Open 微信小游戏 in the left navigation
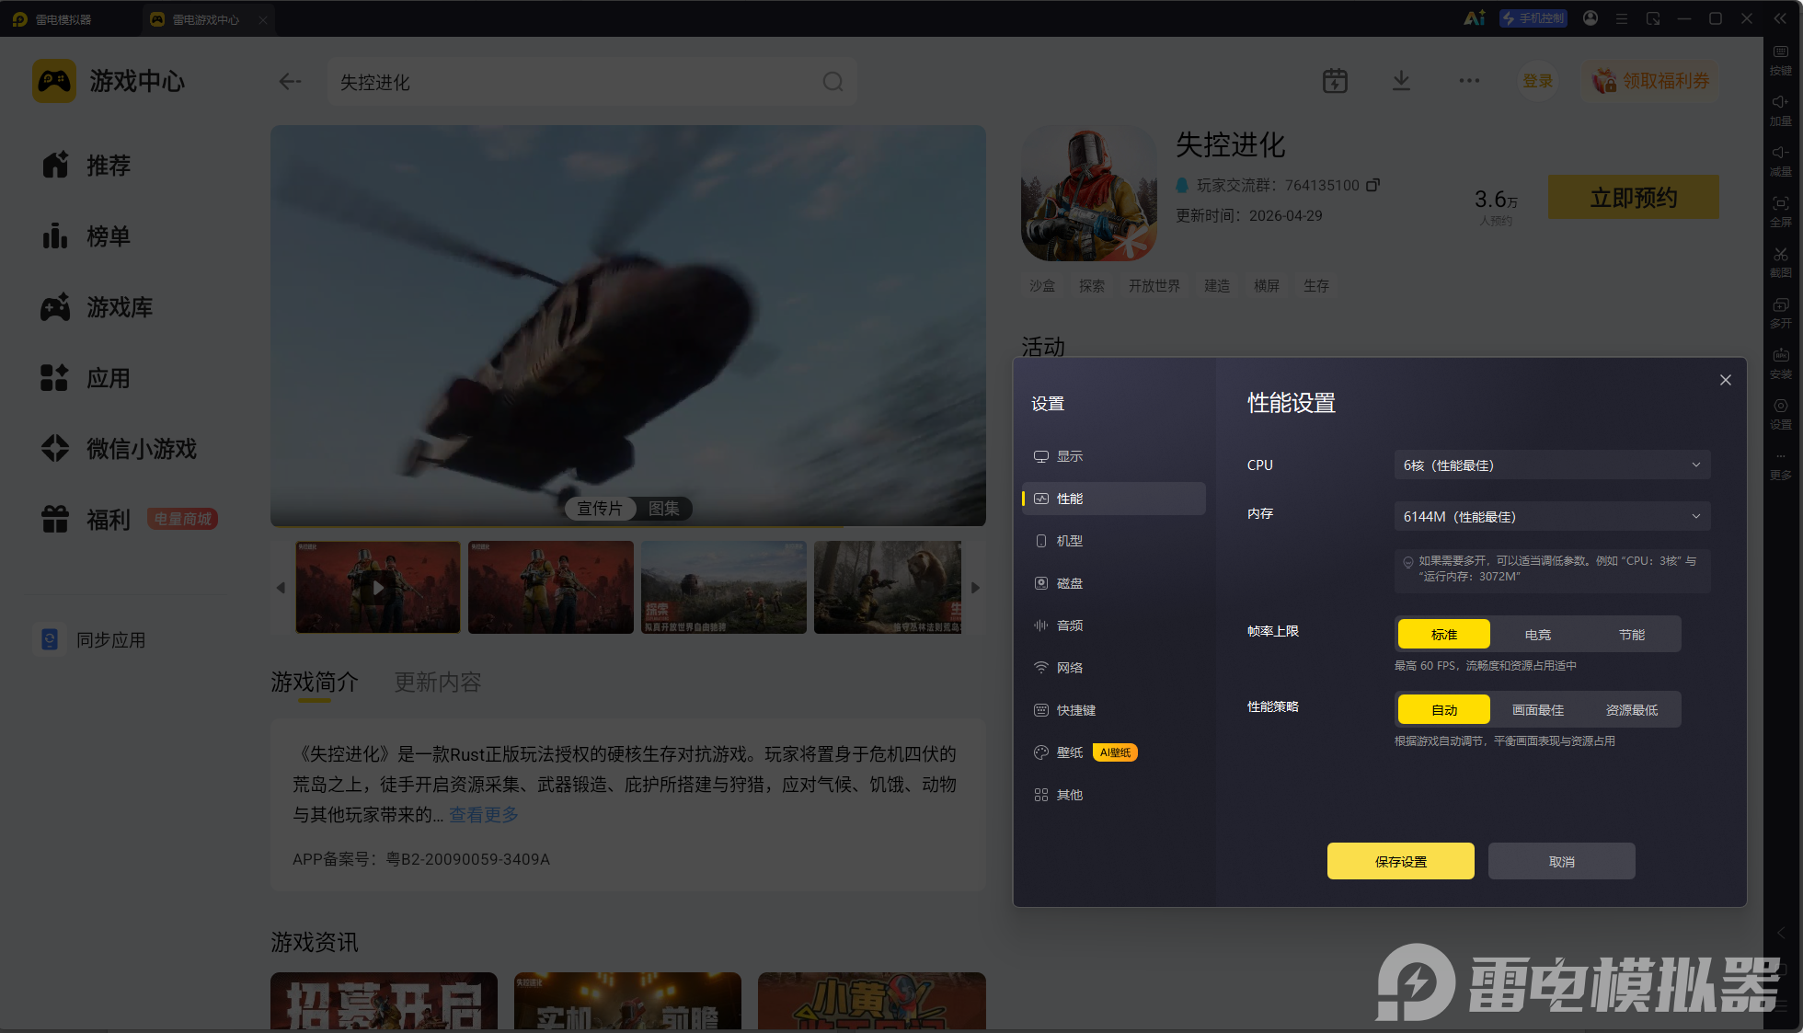Image resolution: width=1803 pixels, height=1033 pixels. tap(119, 449)
